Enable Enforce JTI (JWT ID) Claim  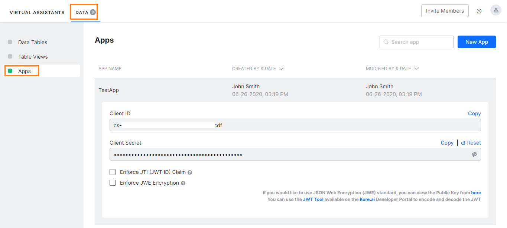tap(113, 172)
